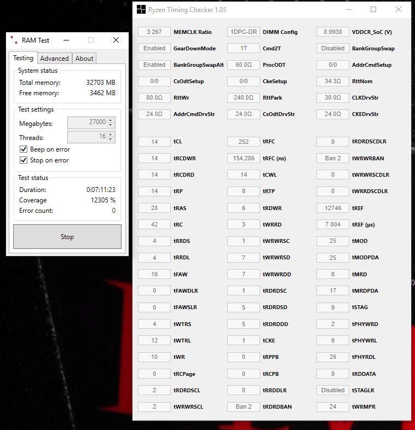Click the Coverage value 12305 %
The height and width of the screenshot is (430, 415).
[103, 200]
